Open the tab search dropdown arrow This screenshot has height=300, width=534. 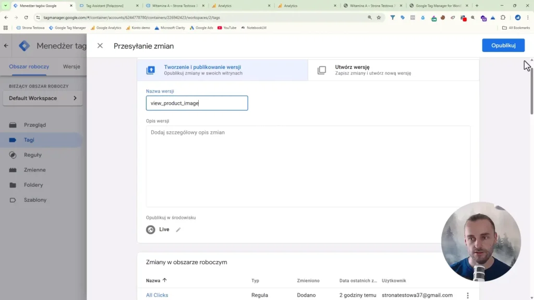click(x=5, y=6)
